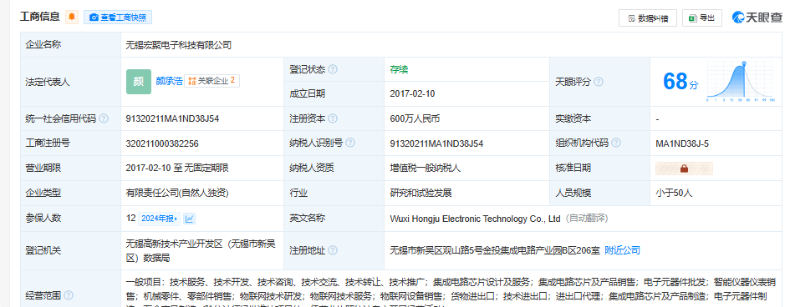Screen dimensions: 790x307
Task: Click the (自动翻译) auto-translation note
Action: coord(587,219)
